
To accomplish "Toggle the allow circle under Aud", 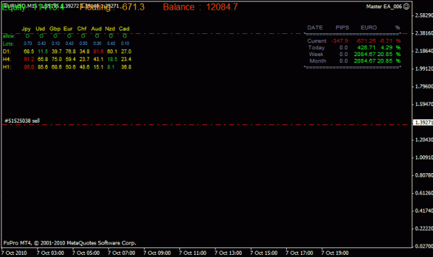I will pyautogui.click(x=97, y=36).
